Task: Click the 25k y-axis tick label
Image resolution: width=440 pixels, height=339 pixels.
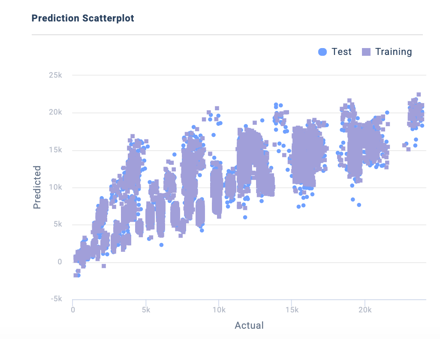Action: (x=56, y=75)
